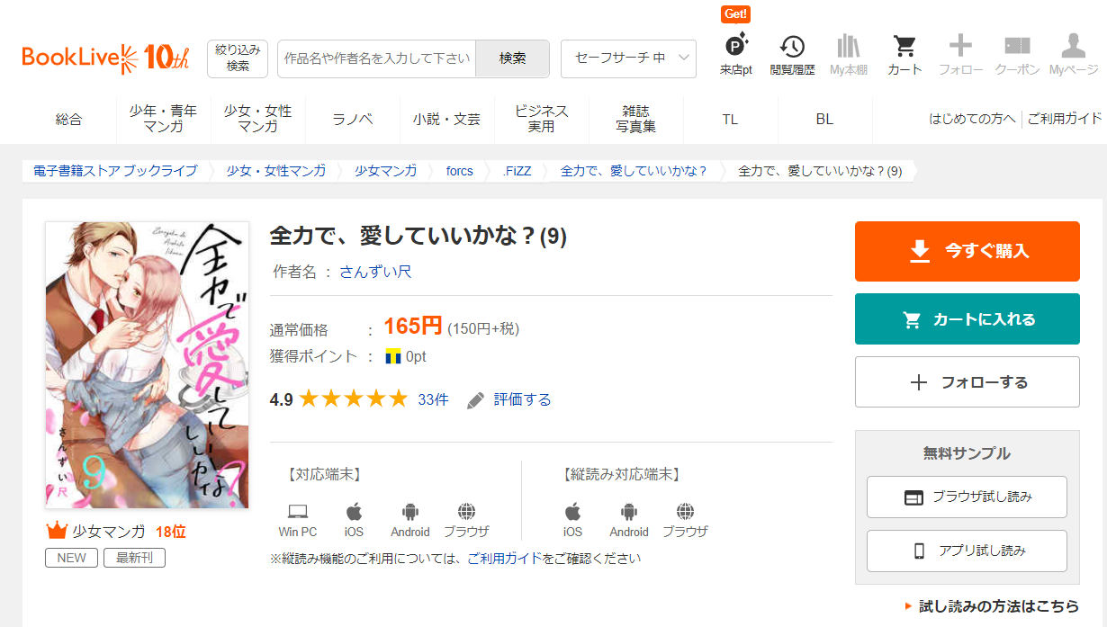This screenshot has height=627, width=1107.
Task: Select 少年・青年マンガ tab
Action: (x=163, y=120)
